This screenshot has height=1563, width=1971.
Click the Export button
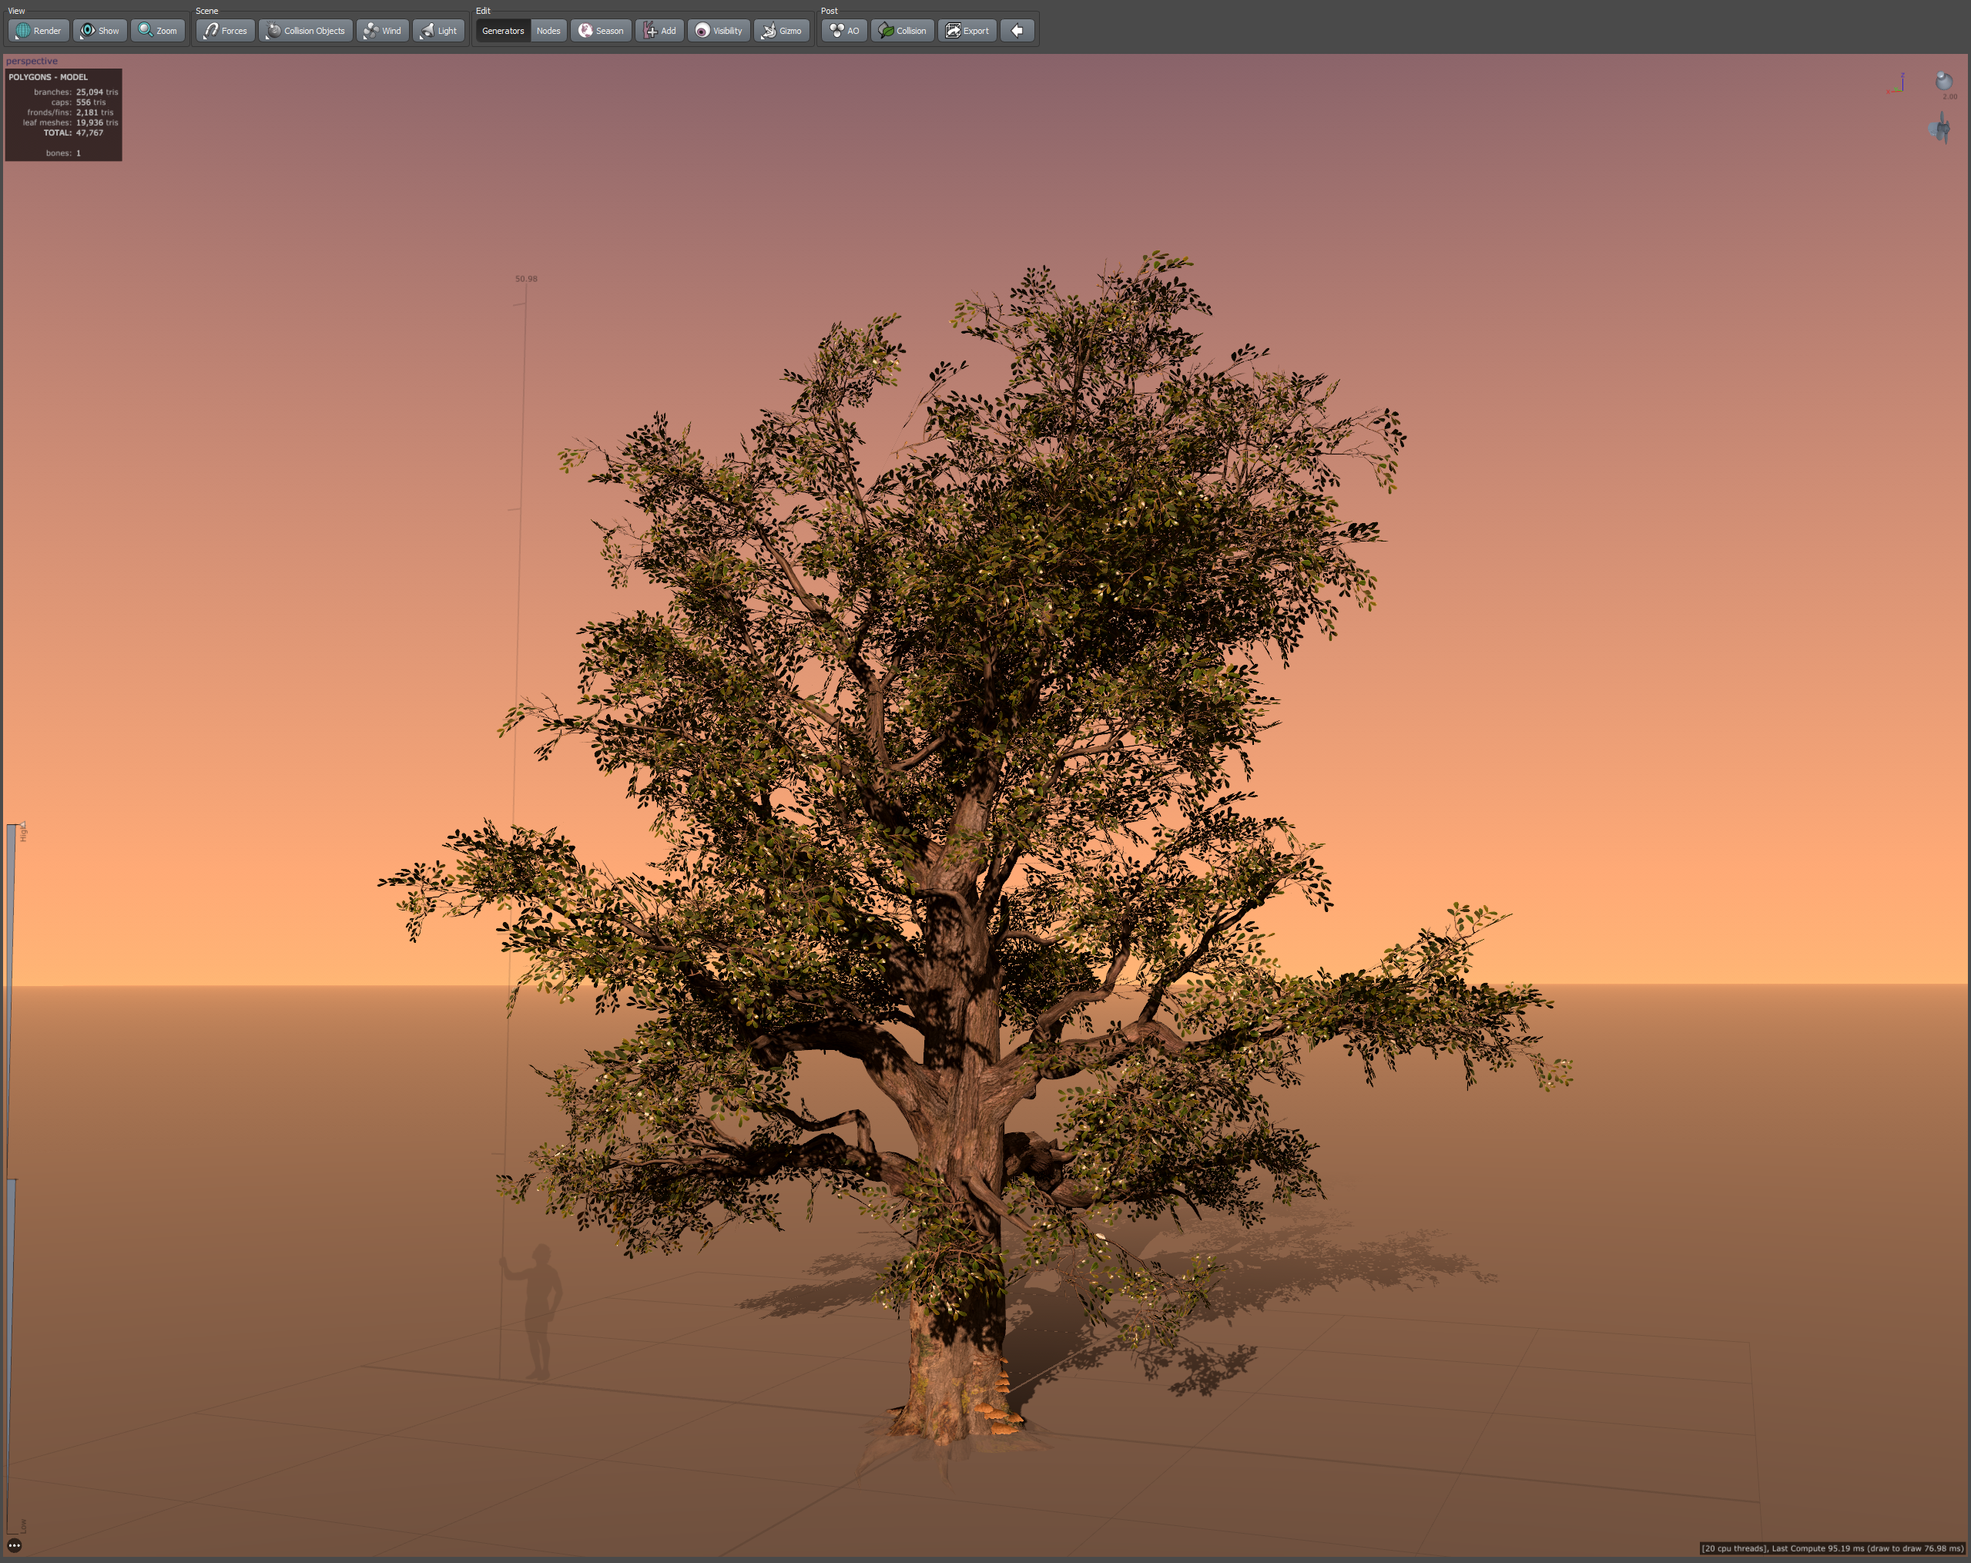coord(967,30)
